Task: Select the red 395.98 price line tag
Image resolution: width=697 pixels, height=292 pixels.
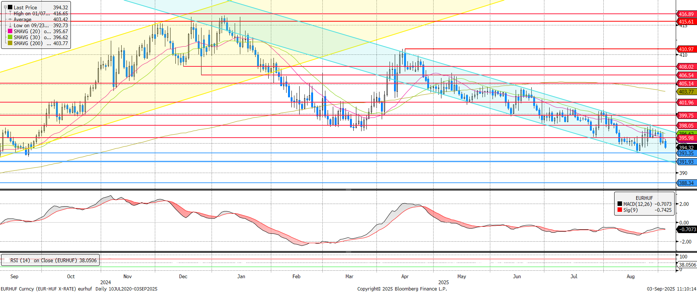Action: click(x=686, y=138)
